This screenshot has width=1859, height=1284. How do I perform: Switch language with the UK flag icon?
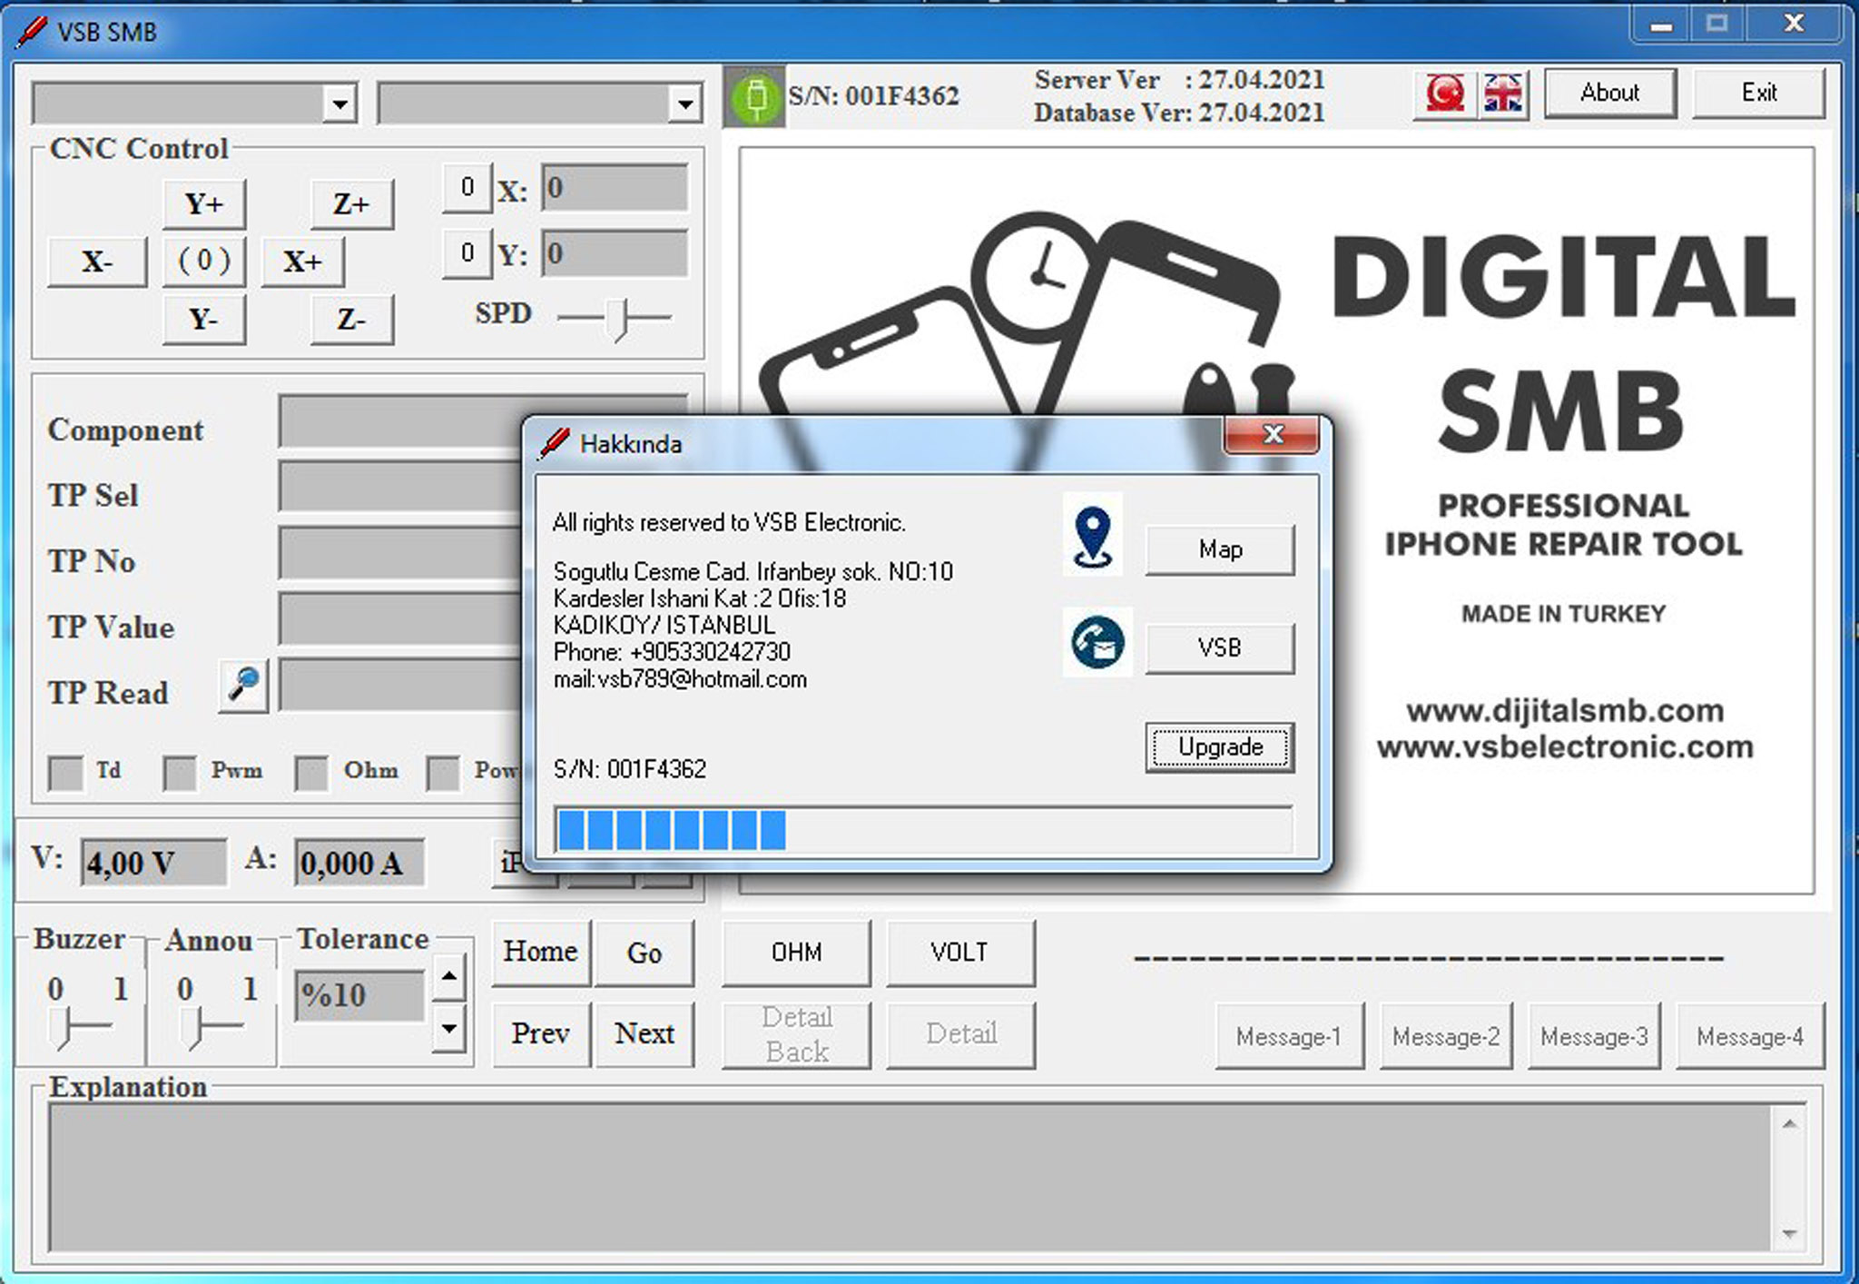[x=1503, y=94]
